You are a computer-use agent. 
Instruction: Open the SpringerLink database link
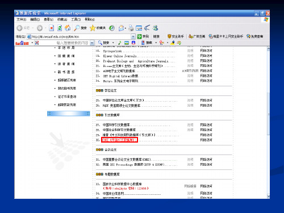coord(112,51)
